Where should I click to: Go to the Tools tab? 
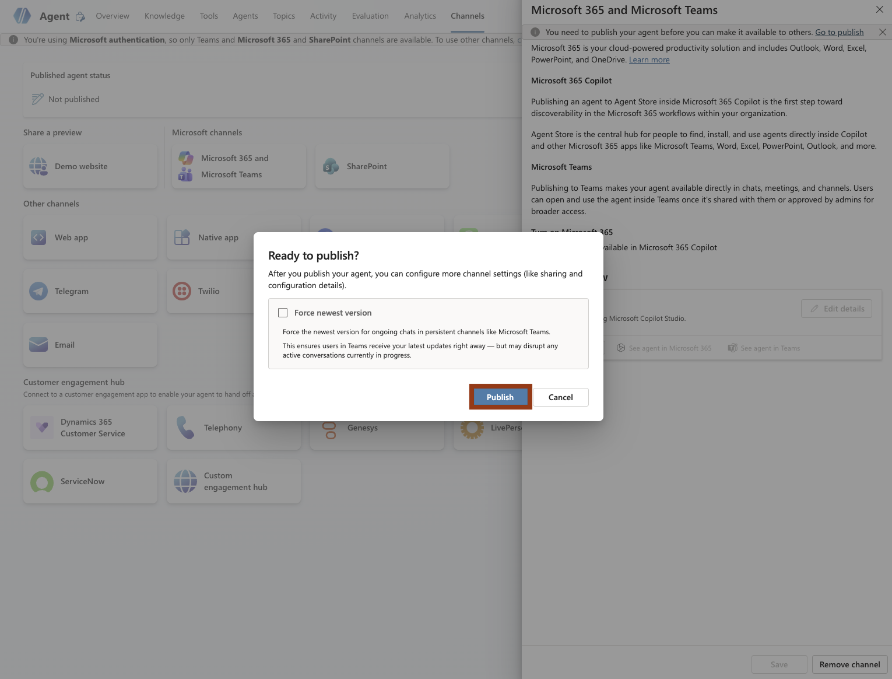(x=209, y=16)
